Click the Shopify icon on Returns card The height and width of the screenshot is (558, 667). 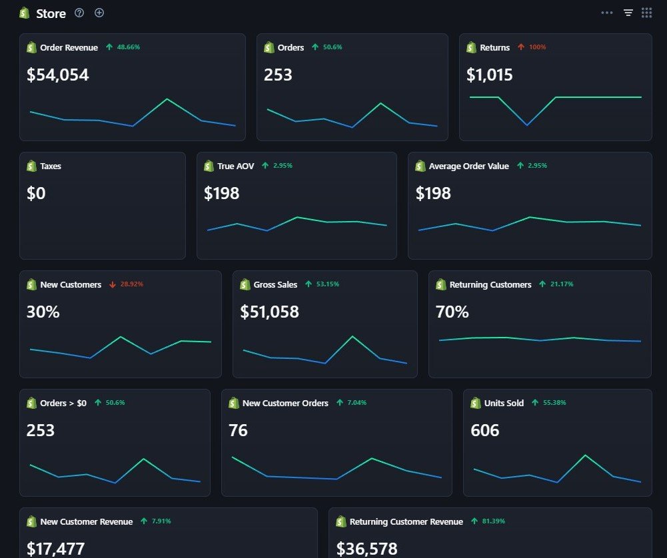(x=471, y=47)
